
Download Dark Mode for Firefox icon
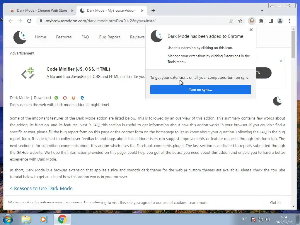(74, 98)
